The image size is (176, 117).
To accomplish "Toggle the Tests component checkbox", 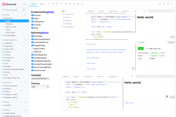I will pyautogui.click(x=32, y=28).
